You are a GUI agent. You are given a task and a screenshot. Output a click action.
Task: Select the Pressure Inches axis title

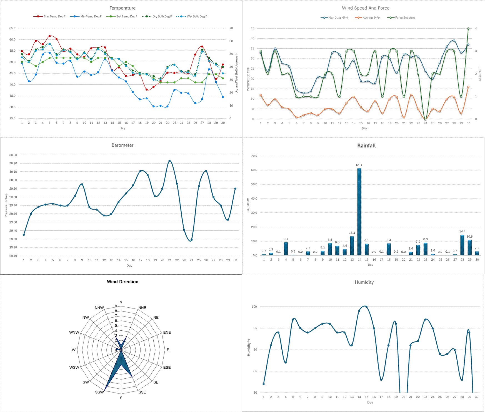[x=6, y=205]
